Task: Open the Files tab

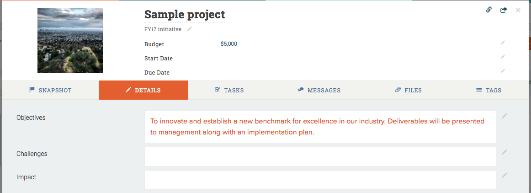Action: (x=408, y=90)
